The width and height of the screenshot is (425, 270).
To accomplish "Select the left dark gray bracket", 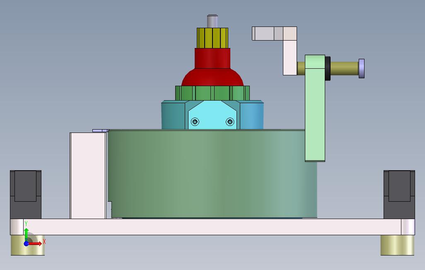I will point(26,194).
